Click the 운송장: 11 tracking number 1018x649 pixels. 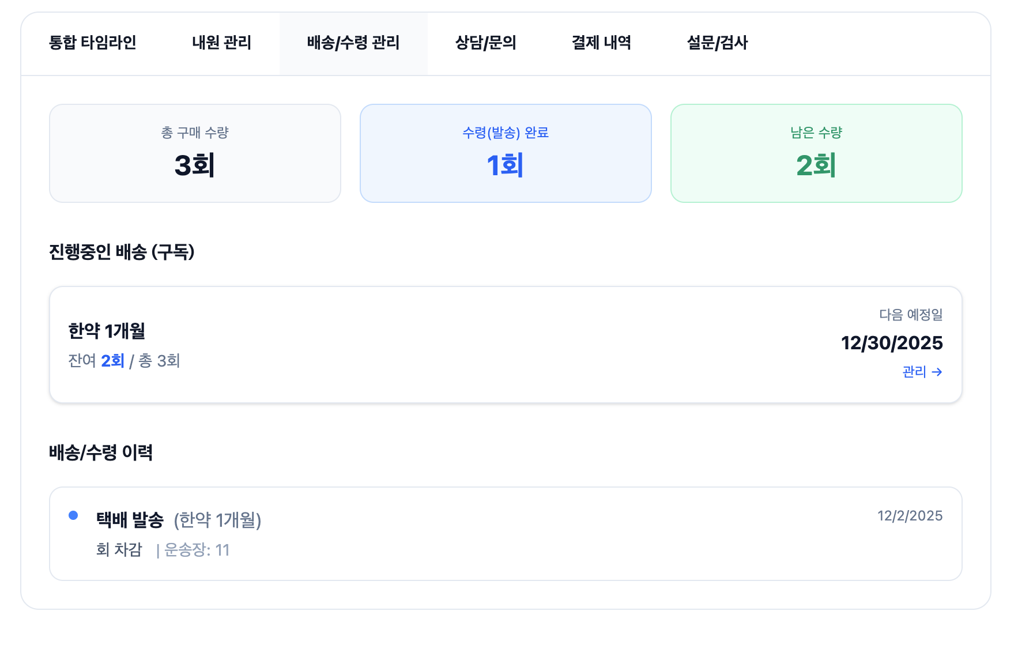pos(197,550)
